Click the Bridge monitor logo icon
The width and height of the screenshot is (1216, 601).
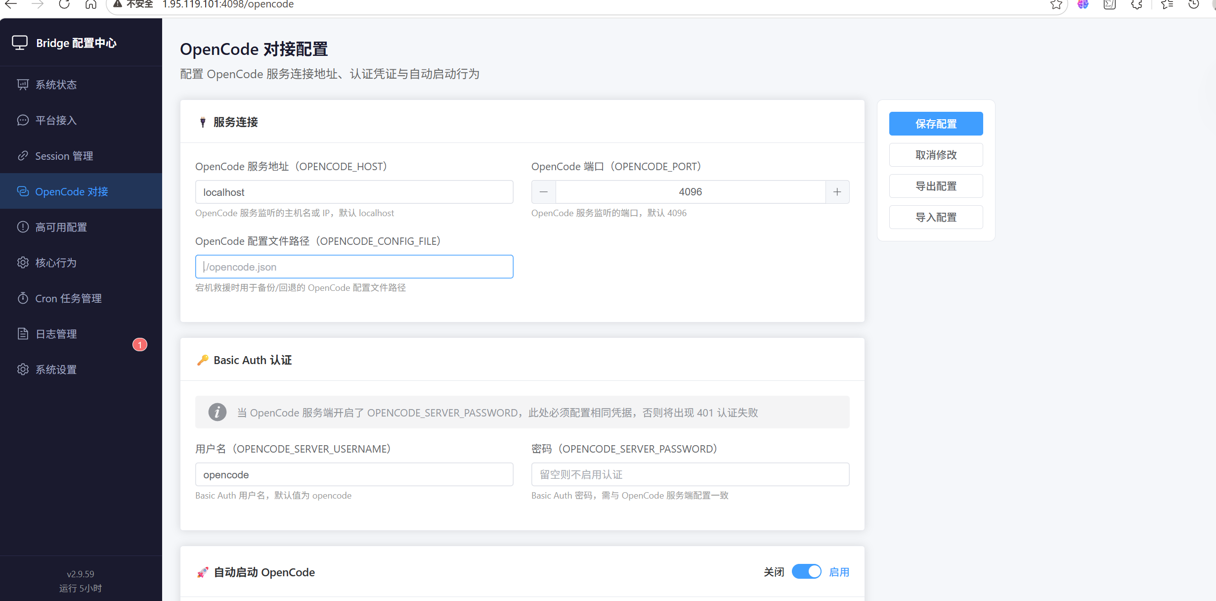20,43
